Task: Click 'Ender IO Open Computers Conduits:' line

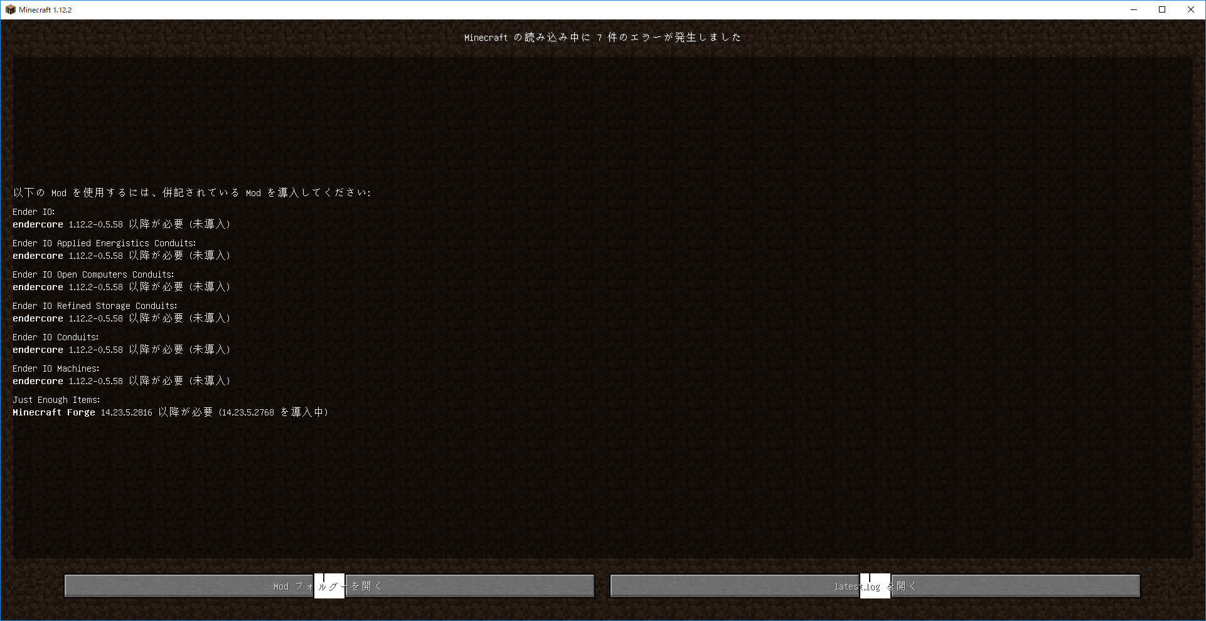Action: pyautogui.click(x=93, y=274)
